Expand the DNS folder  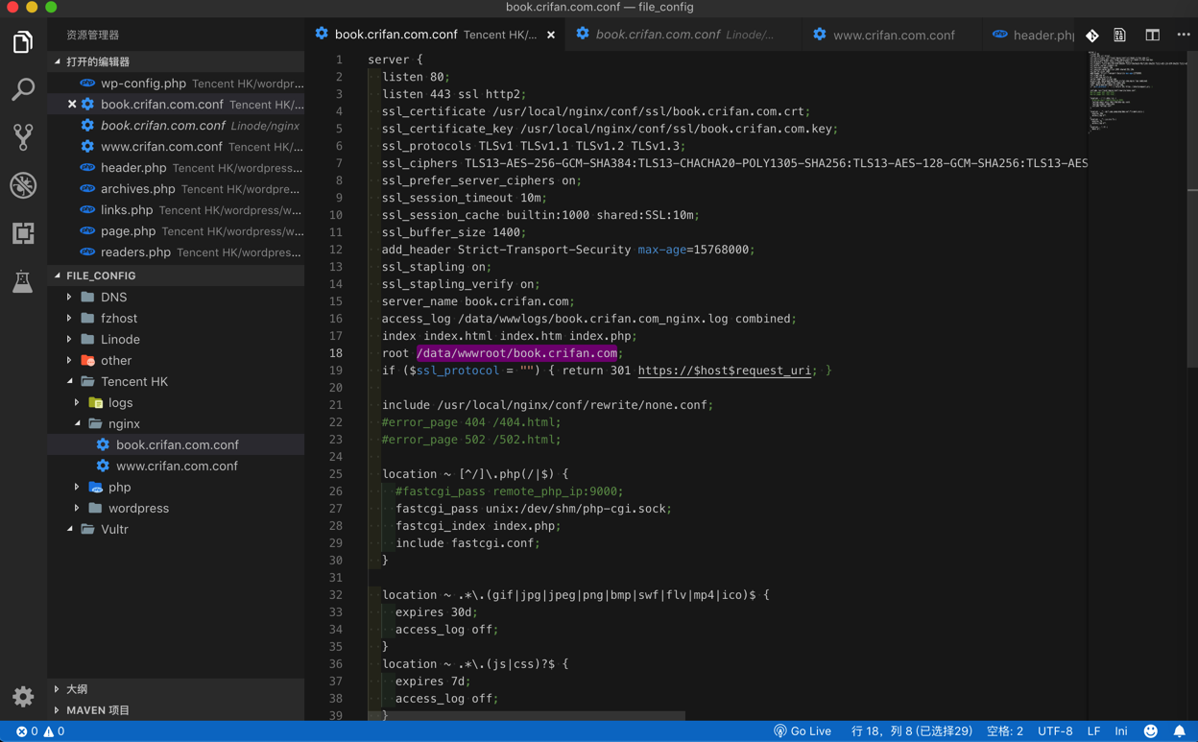(113, 298)
